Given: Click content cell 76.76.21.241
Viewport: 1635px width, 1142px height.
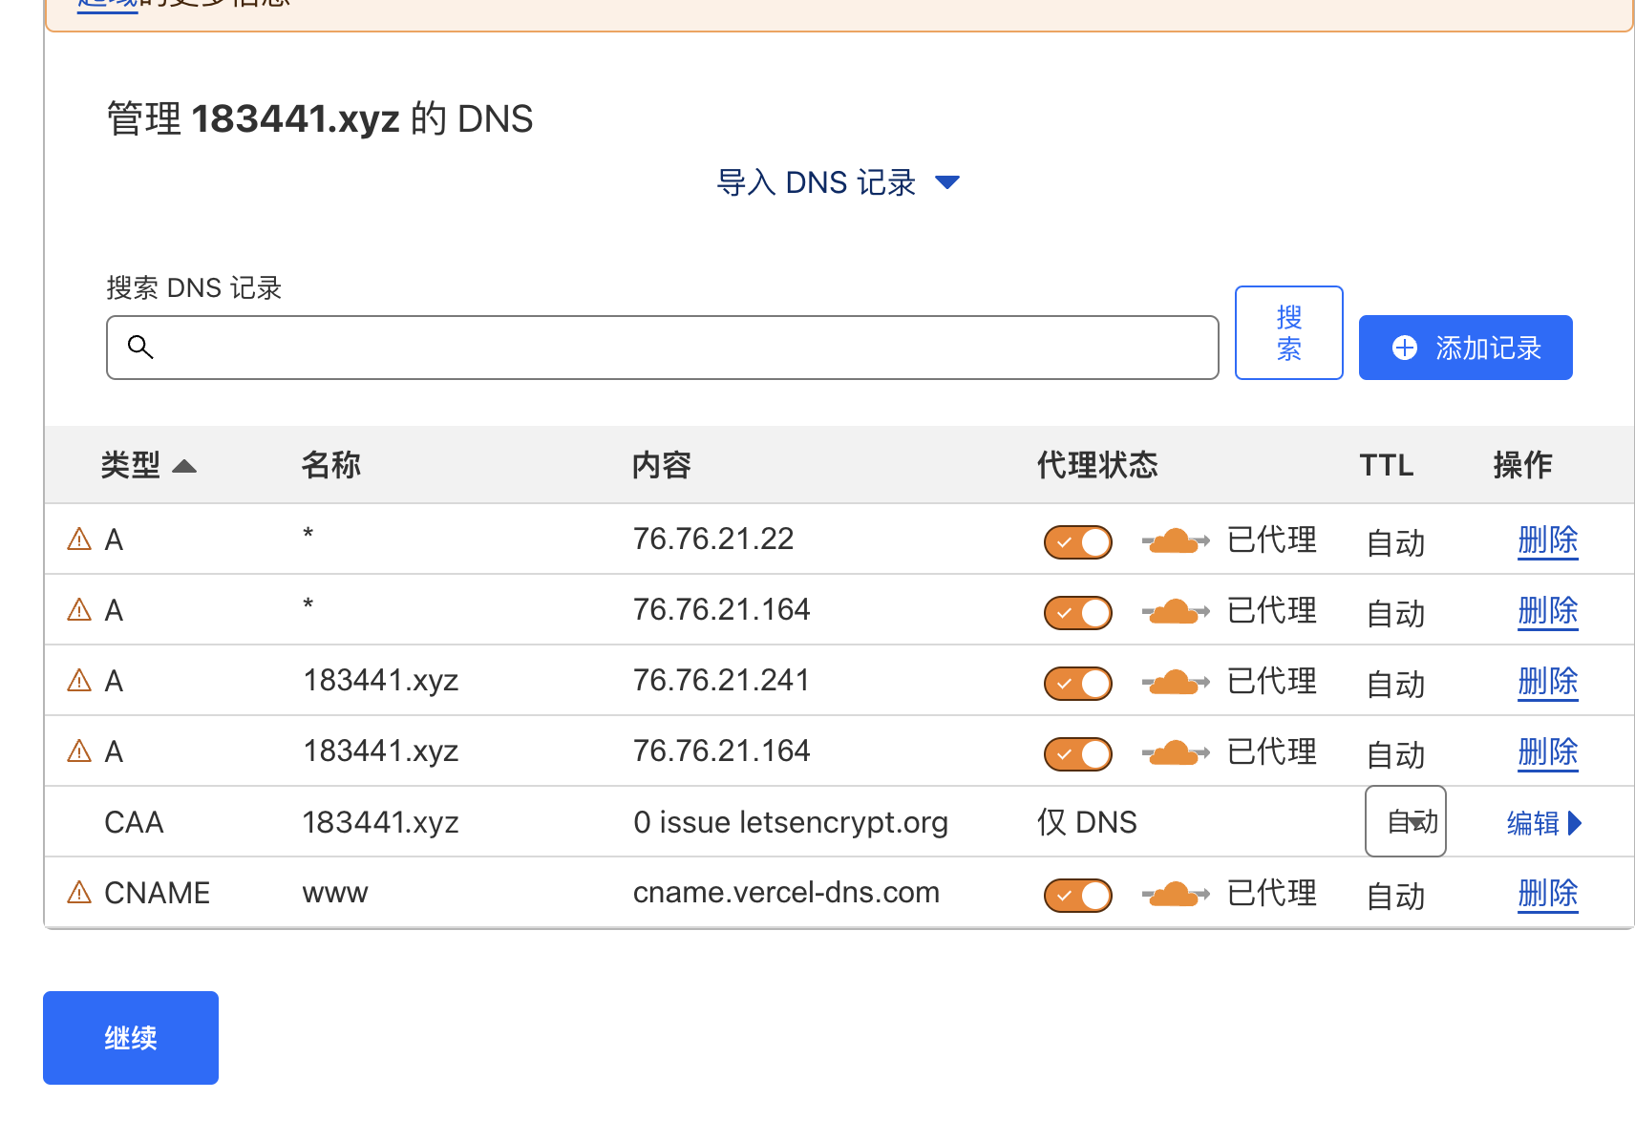Looking at the screenshot, I should point(721,680).
